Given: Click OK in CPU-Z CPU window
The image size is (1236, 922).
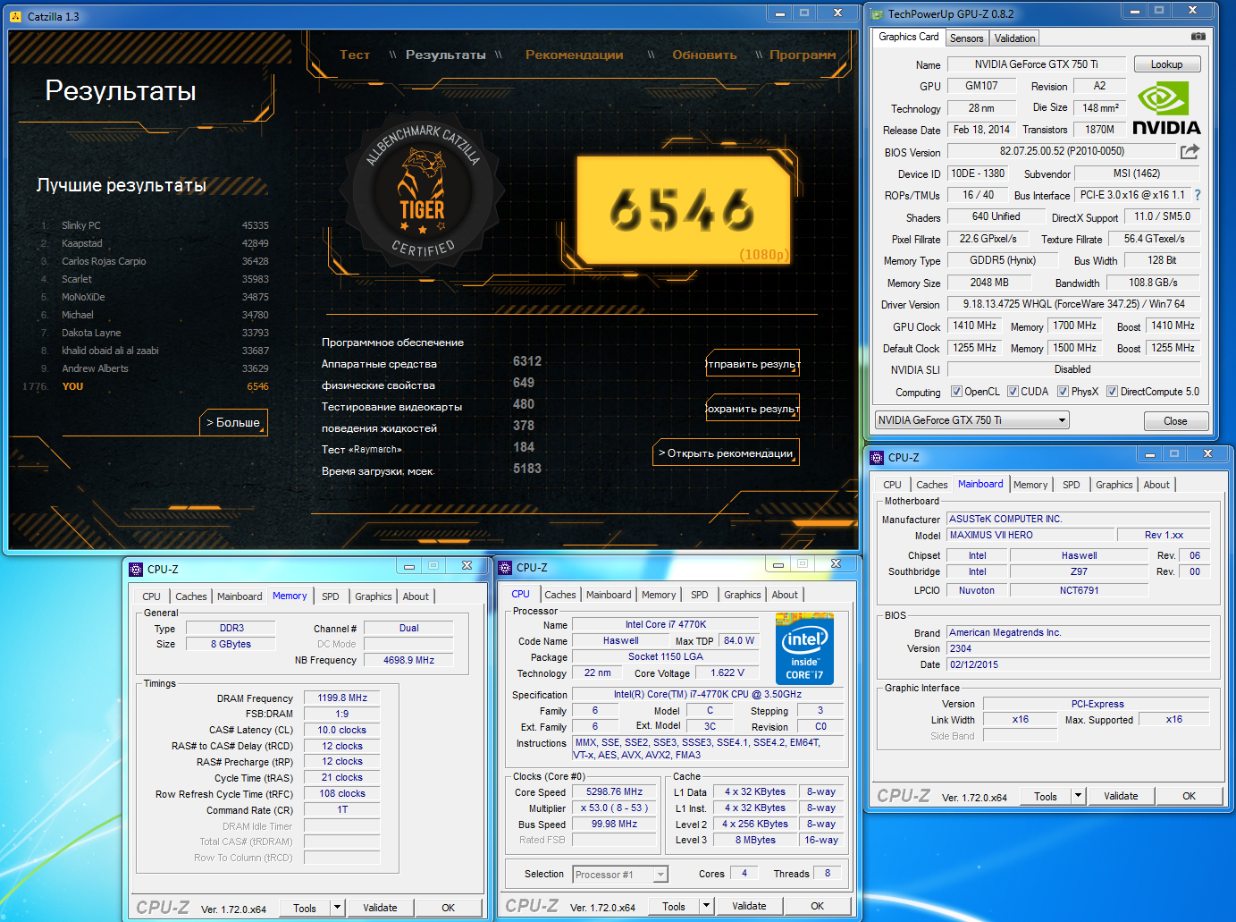Looking at the screenshot, I should 817,906.
